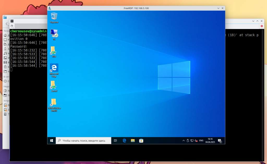Switch the ENG input language indicator

coord(201,141)
